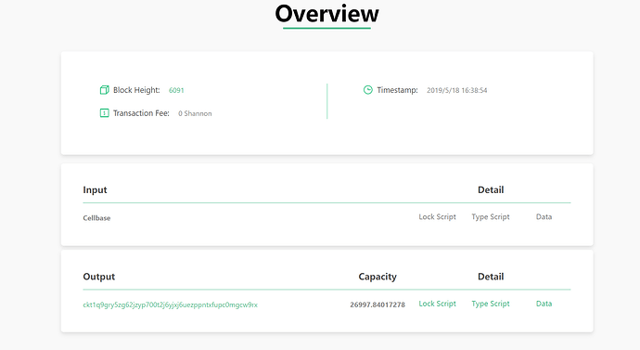The height and width of the screenshot is (350, 640).
Task: Select timestamp value 2019/5/18 16:38:54
Action: 456,90
